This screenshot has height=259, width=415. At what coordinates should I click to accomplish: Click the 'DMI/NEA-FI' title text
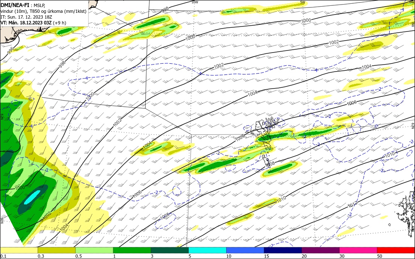(x=15, y=5)
